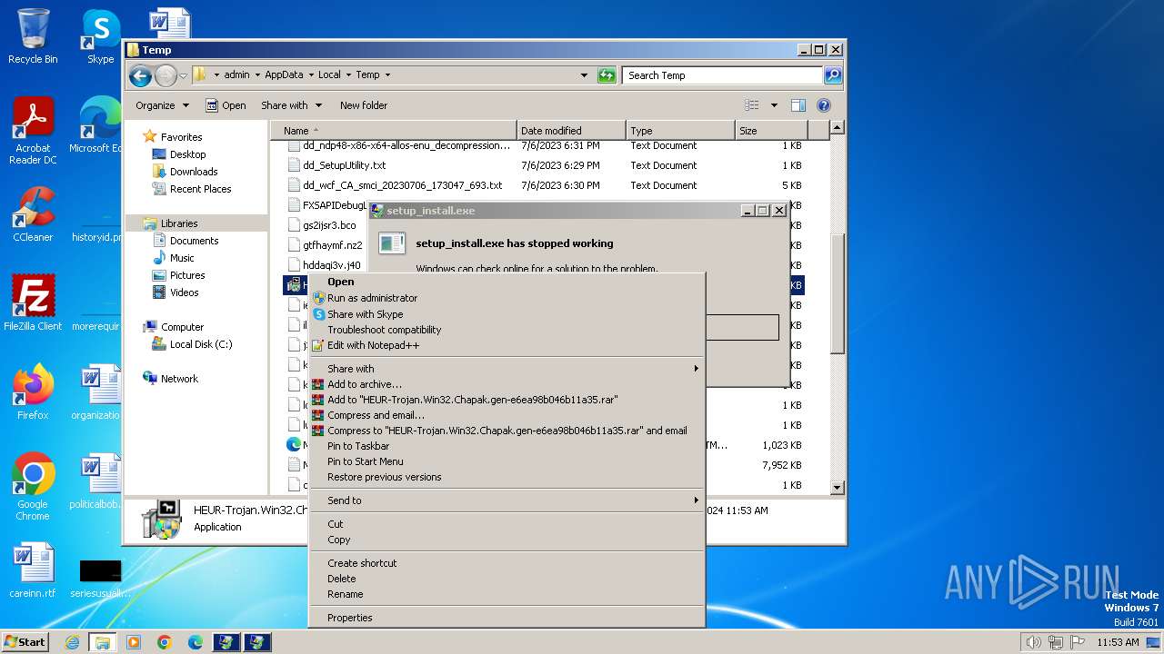The image size is (1164, 654).
Task: Open the Start menu
Action: pos(25,642)
